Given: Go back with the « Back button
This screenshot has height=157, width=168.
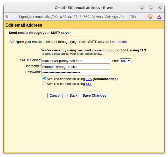Looking at the screenshot, I should pos(72,95).
